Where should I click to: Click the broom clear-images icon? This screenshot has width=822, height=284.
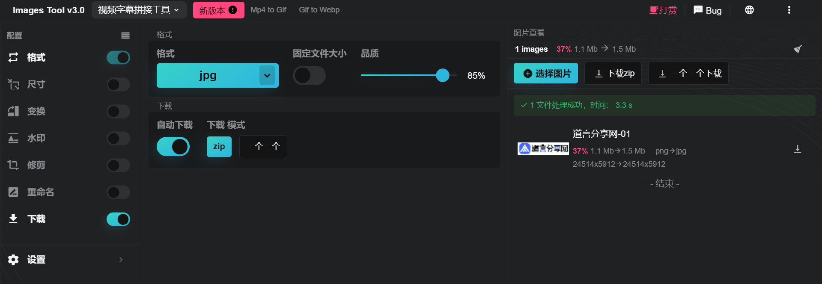pyautogui.click(x=798, y=49)
